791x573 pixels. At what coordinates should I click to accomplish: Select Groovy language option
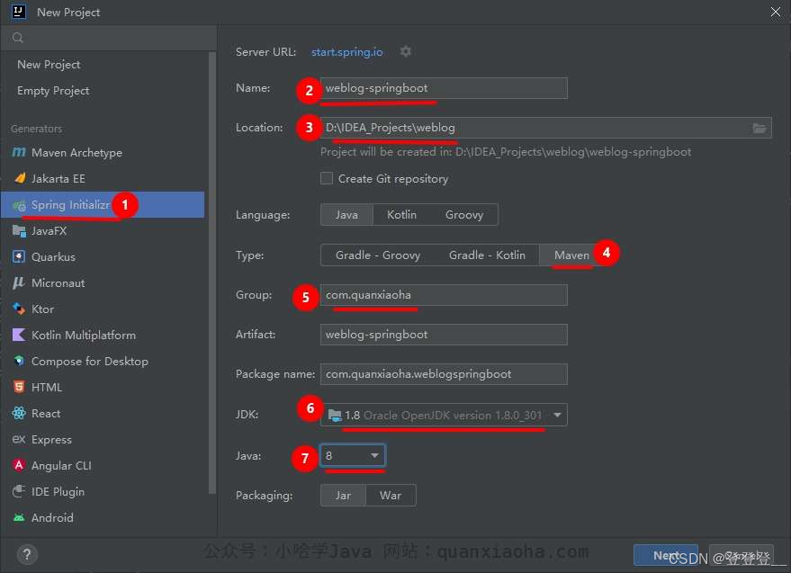[464, 215]
